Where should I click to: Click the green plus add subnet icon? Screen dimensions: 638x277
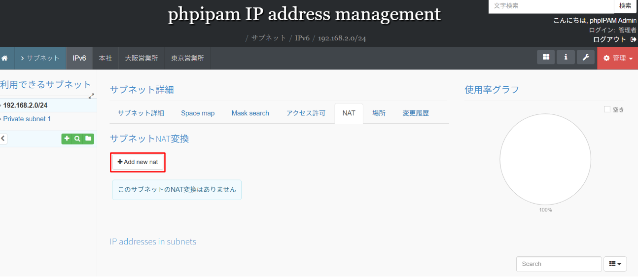coord(67,139)
